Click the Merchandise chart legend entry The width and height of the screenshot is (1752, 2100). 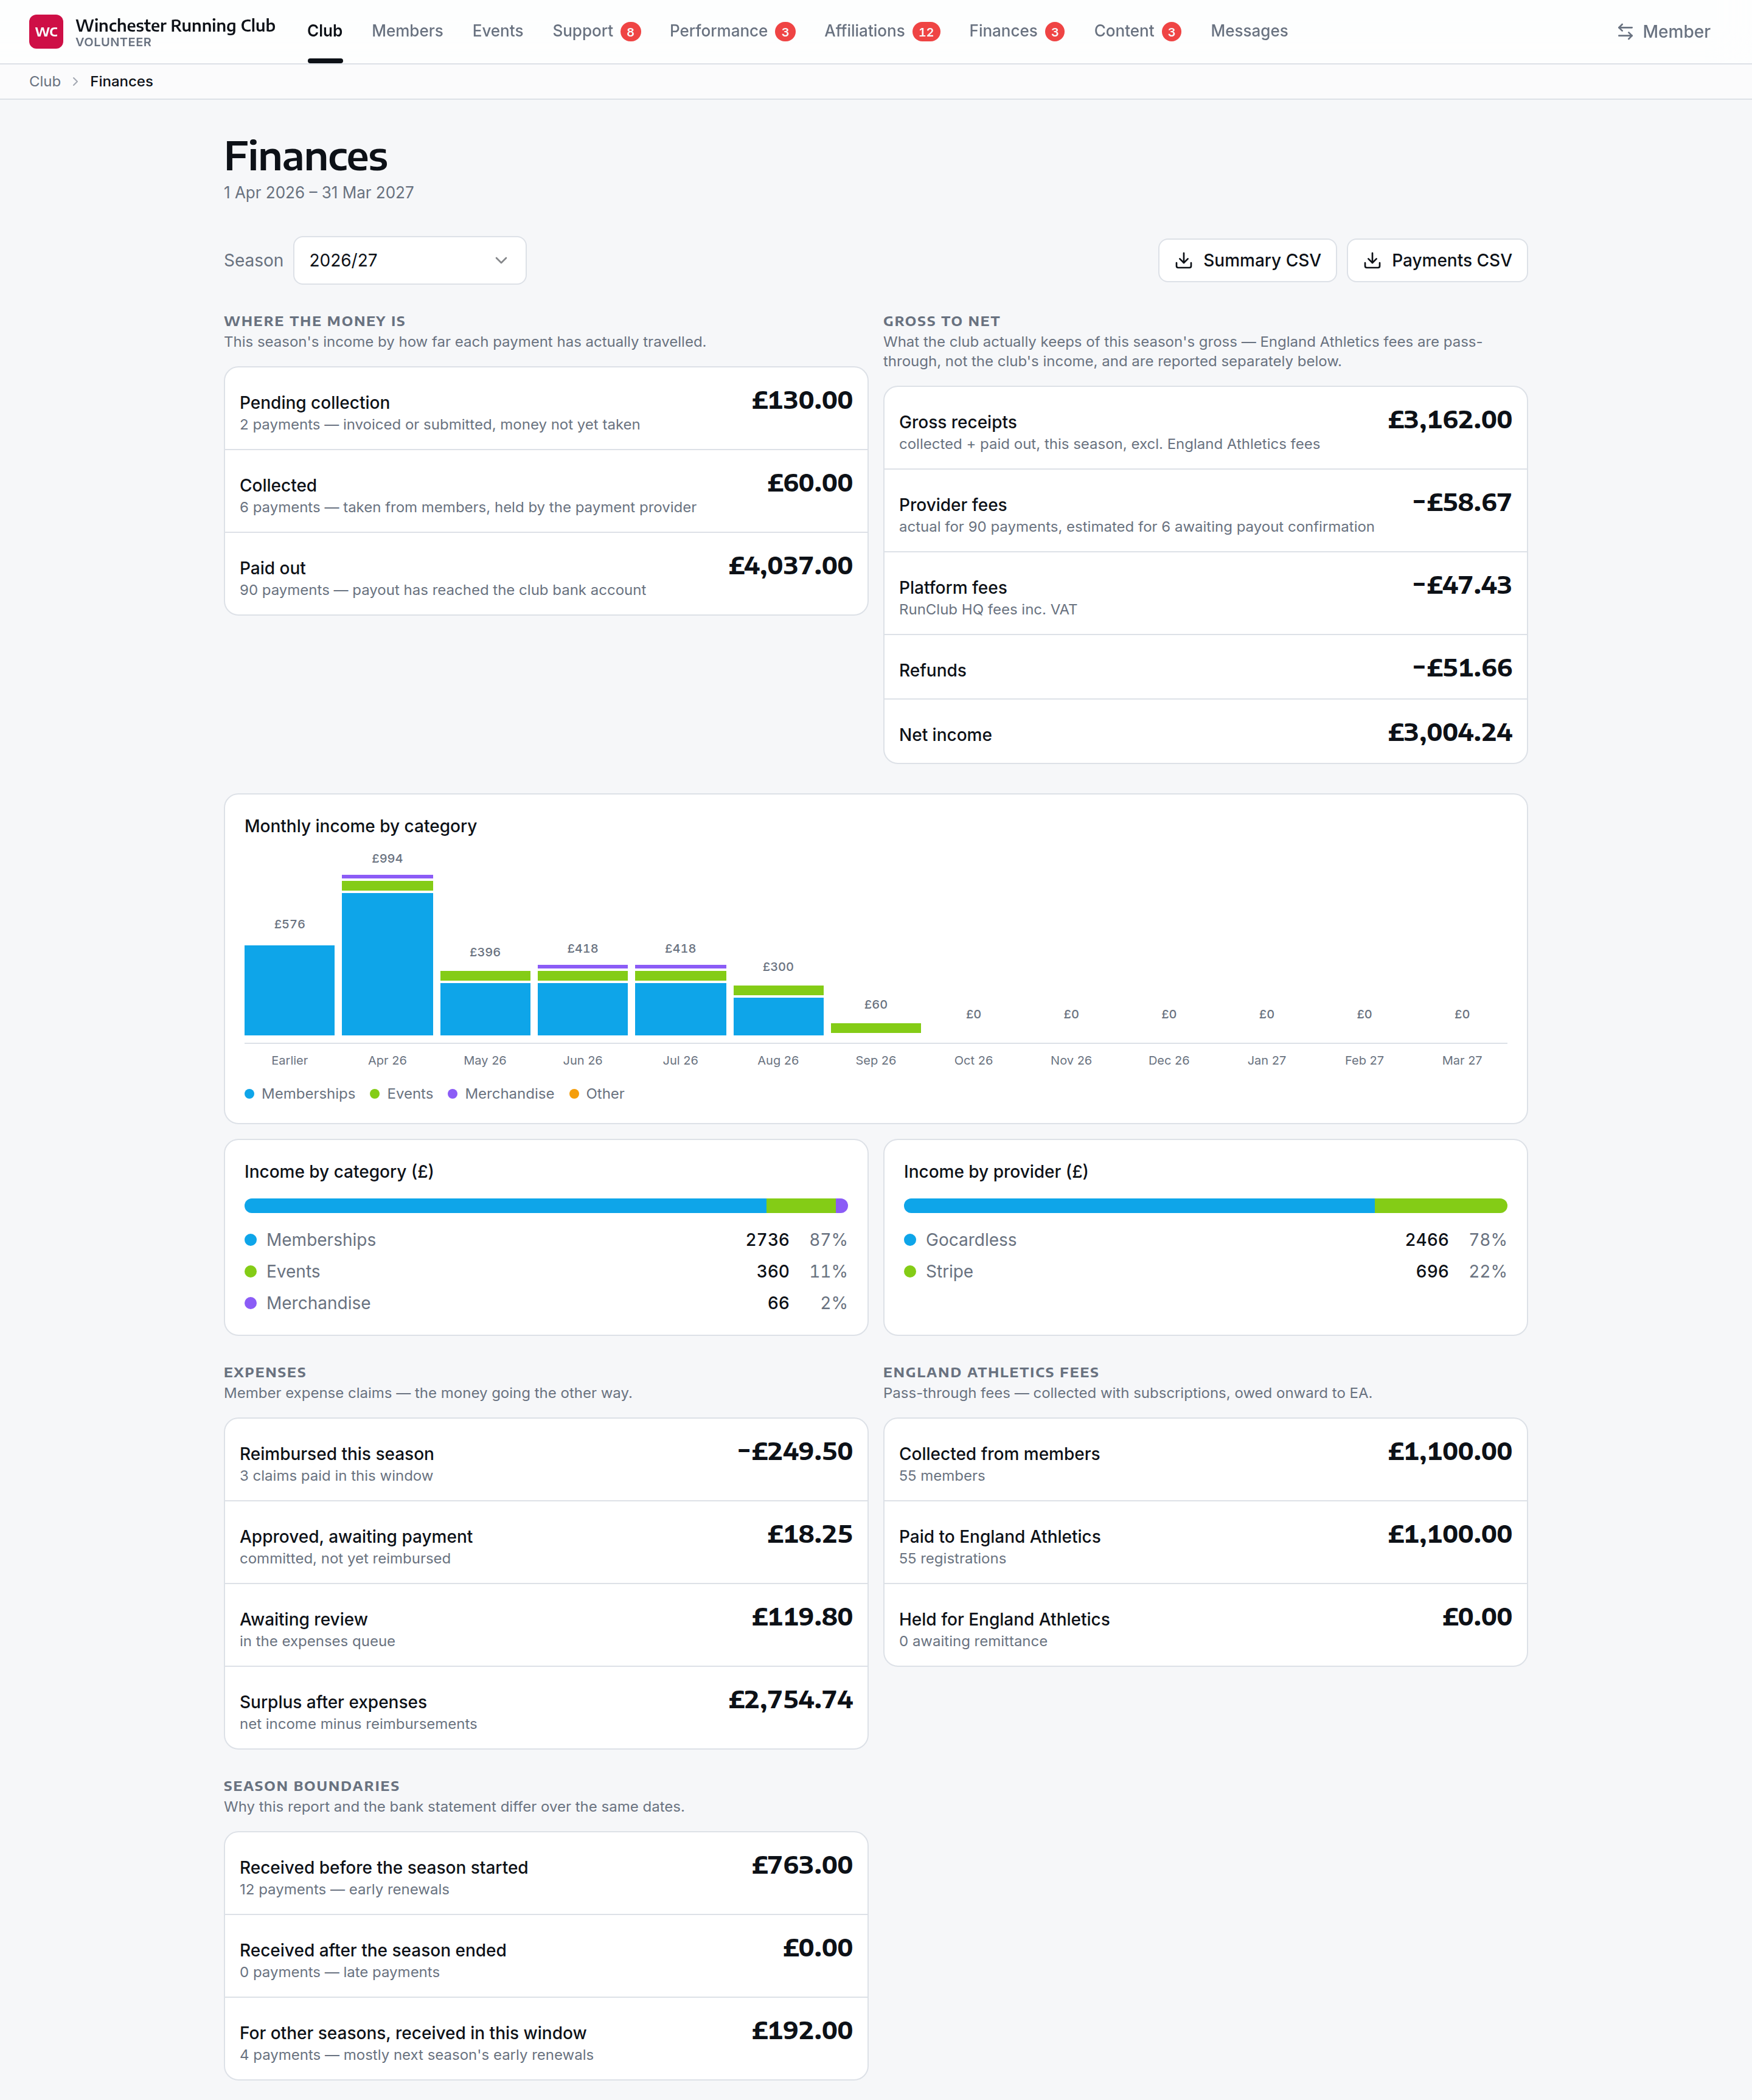pos(501,1094)
